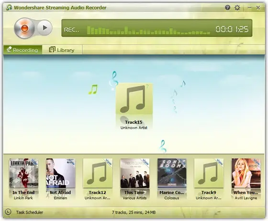Click View ribbon on Marine Co... cover
The width and height of the screenshot is (268, 221).
pyautogui.click(x=182, y=162)
